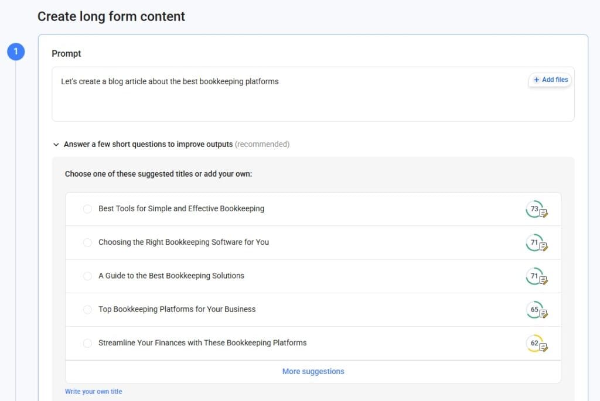Collapse the 'Answer a few short questions' section

click(x=56, y=144)
